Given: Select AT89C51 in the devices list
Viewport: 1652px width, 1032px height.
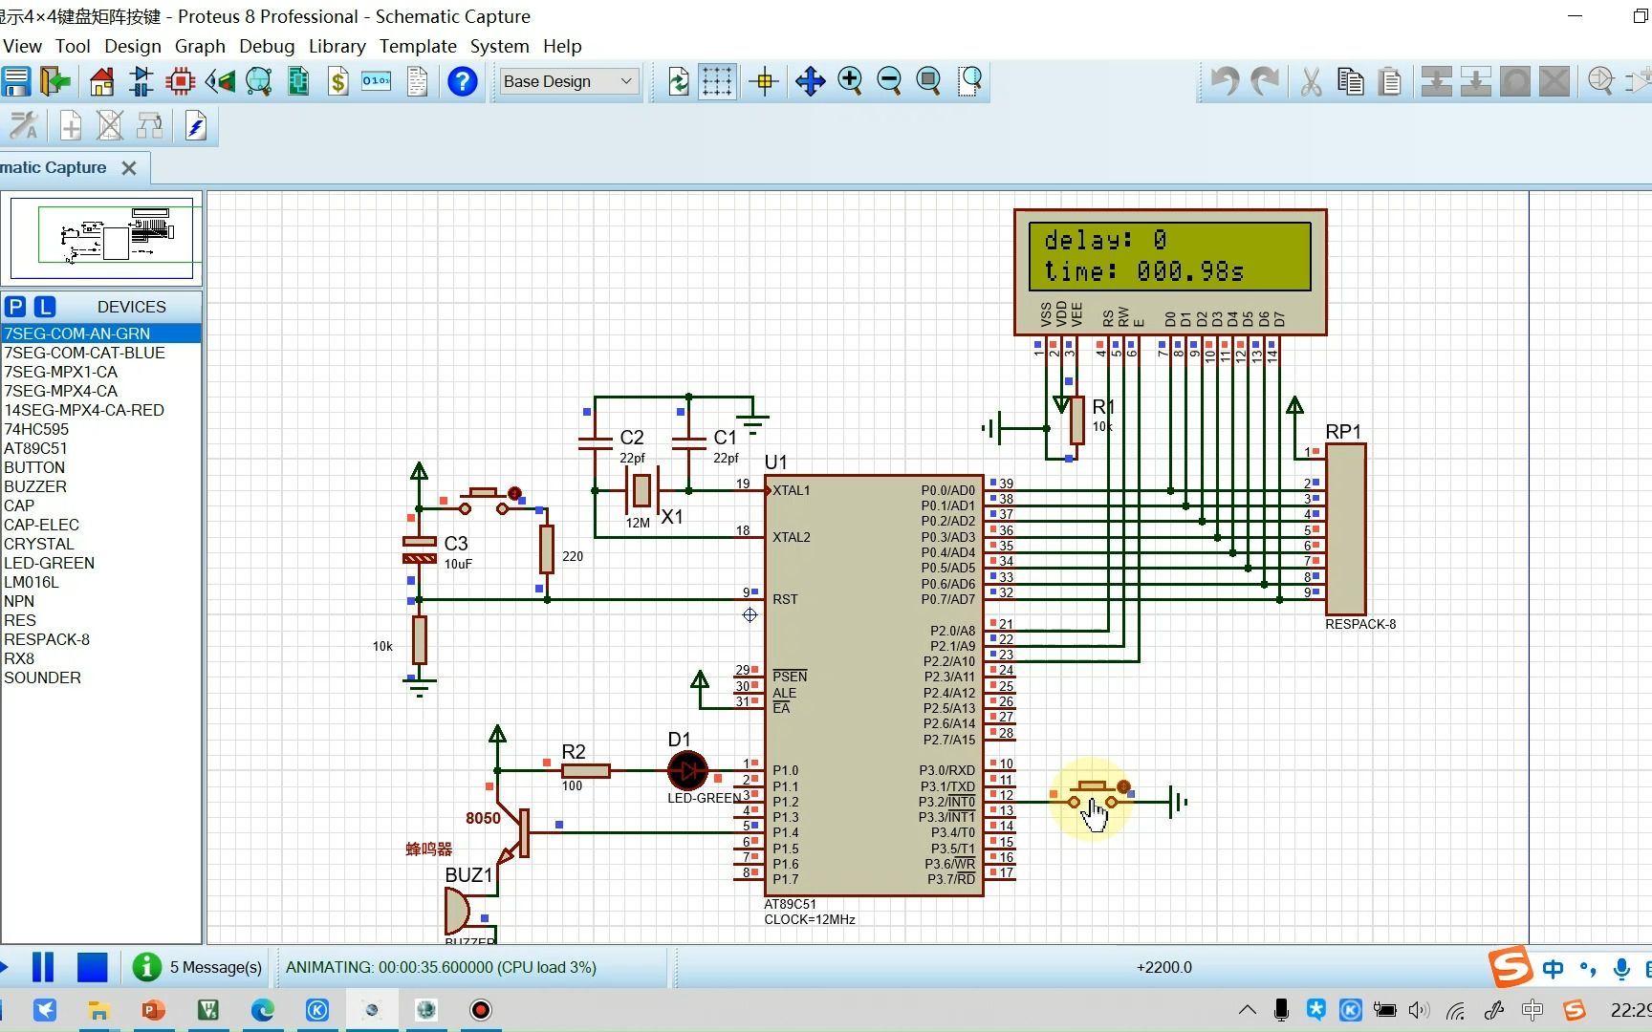Looking at the screenshot, I should click(x=101, y=448).
